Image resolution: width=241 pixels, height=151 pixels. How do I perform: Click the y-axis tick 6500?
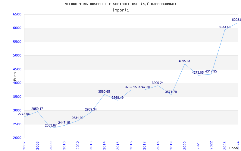pos(17,14)
